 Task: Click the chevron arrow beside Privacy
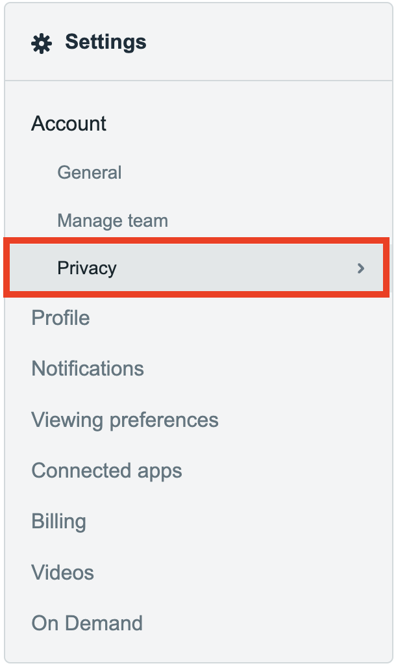[x=361, y=268]
